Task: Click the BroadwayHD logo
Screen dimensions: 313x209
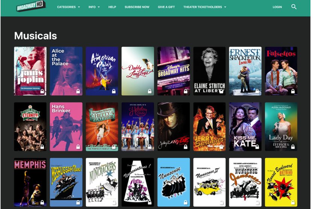Action: click(x=31, y=6)
